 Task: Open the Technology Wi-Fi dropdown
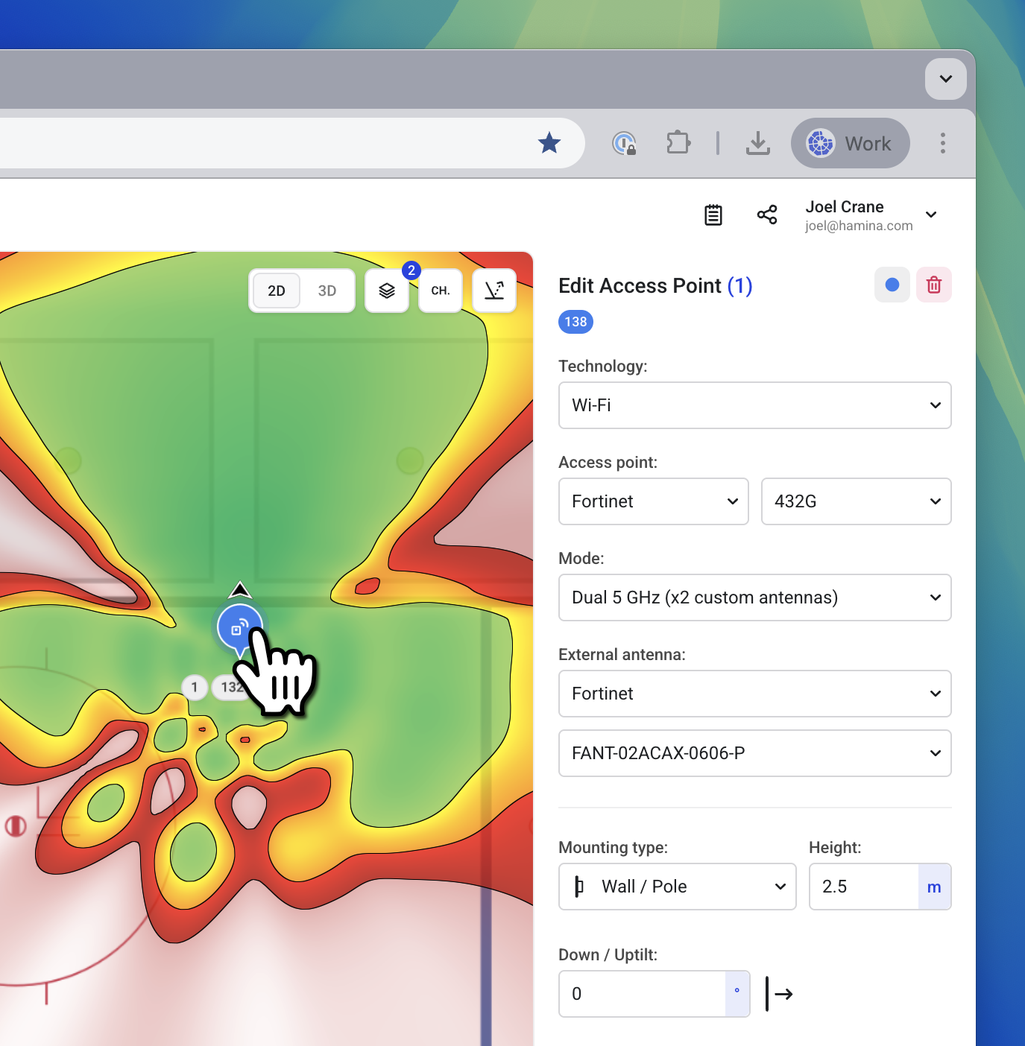click(754, 405)
